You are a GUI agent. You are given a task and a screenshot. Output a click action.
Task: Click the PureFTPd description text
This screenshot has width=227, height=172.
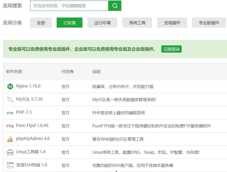pyautogui.click(x=152, y=126)
